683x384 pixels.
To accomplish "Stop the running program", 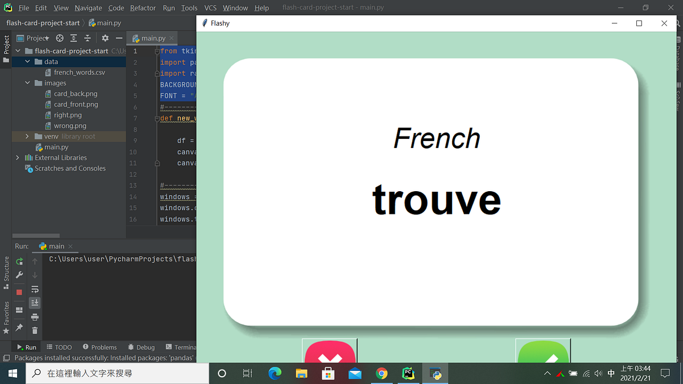I will pyautogui.click(x=19, y=291).
